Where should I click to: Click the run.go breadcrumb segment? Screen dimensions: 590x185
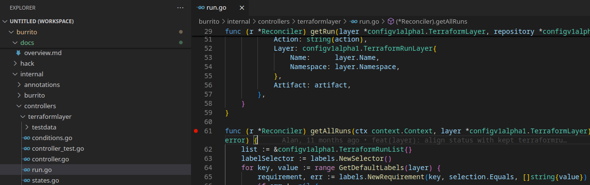coord(369,22)
